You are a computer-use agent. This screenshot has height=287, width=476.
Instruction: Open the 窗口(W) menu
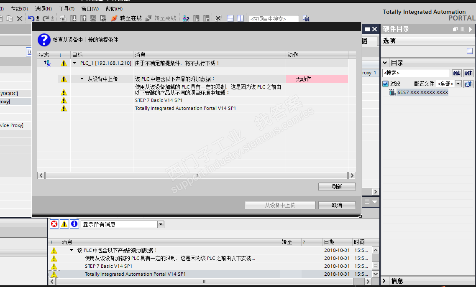pos(90,9)
